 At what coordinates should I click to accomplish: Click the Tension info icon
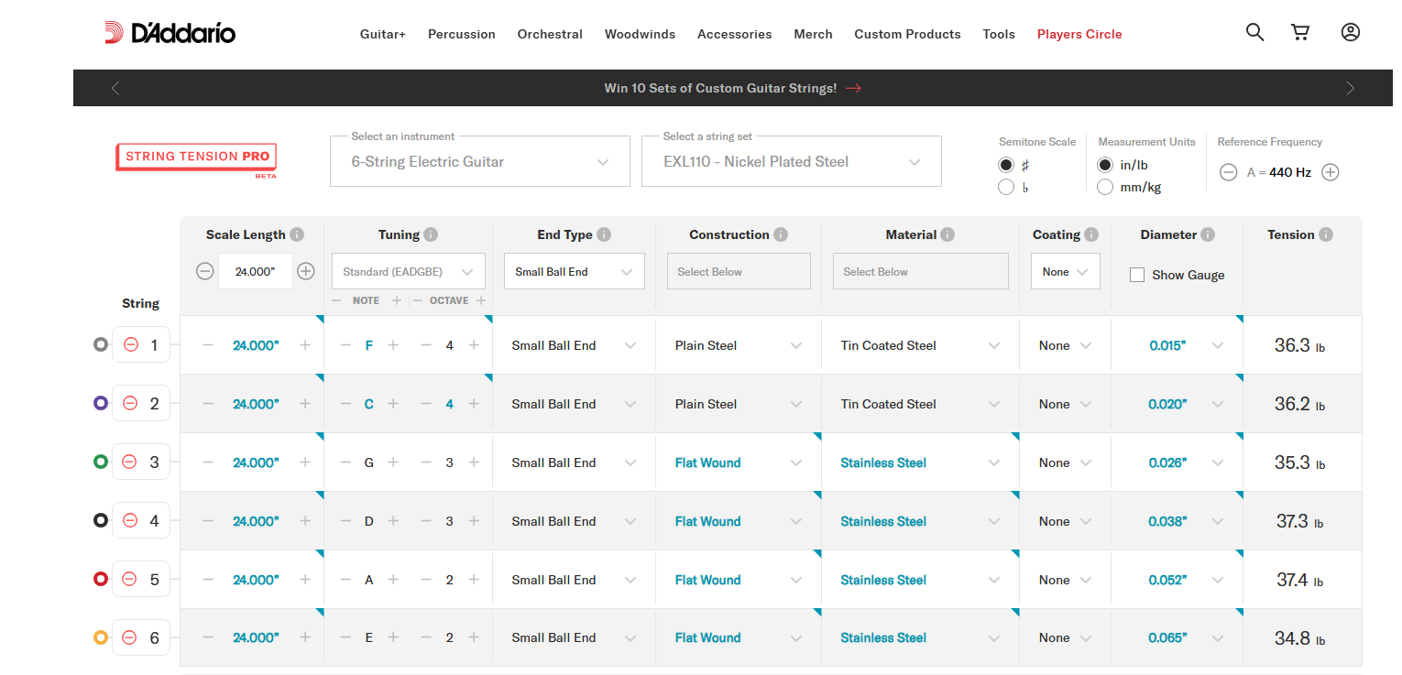click(x=1326, y=234)
